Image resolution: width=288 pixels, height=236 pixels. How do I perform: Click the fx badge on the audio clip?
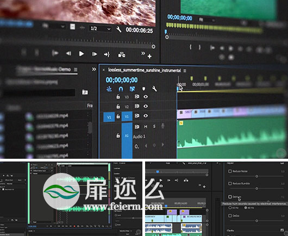[x=181, y=123]
